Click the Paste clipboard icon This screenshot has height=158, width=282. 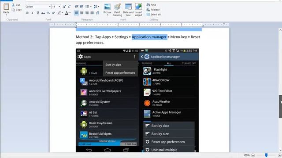click(x=6, y=7)
